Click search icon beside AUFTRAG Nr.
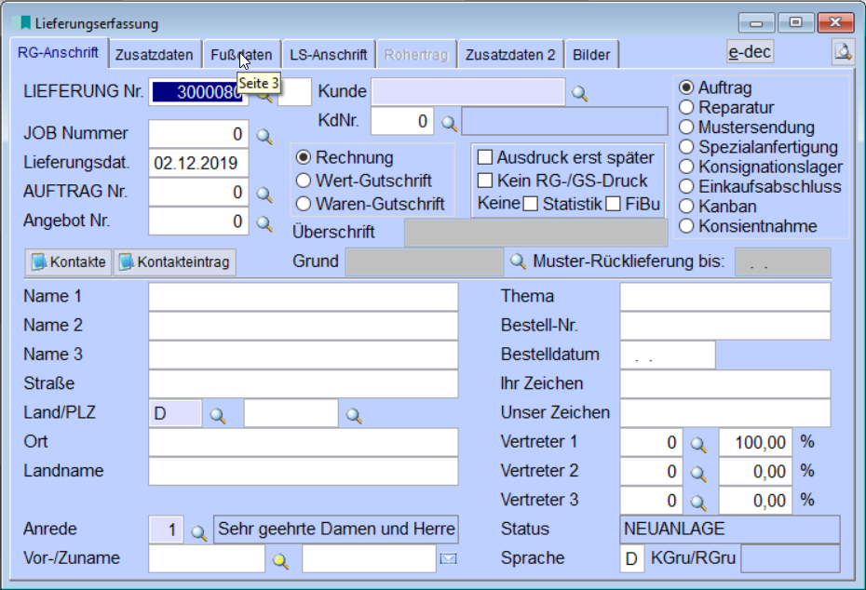866x590 pixels. pos(264,194)
